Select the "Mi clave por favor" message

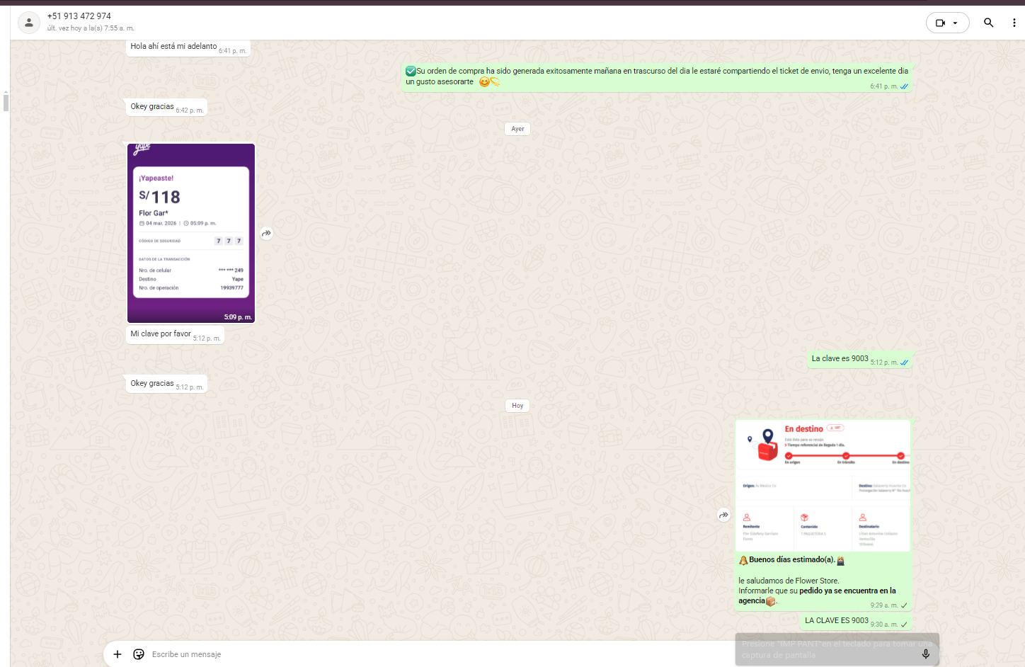point(161,334)
